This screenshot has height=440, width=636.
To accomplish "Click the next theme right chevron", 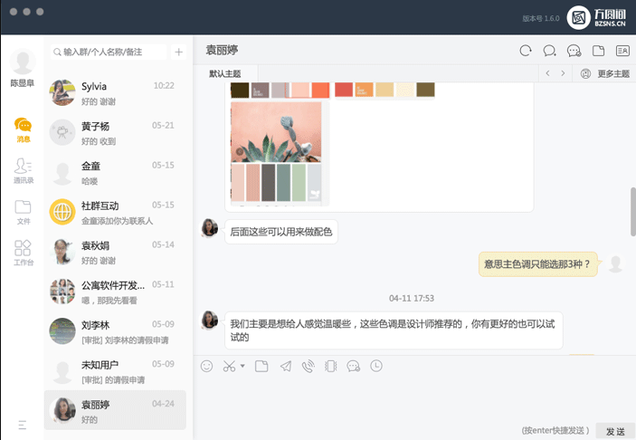I will [x=563, y=73].
